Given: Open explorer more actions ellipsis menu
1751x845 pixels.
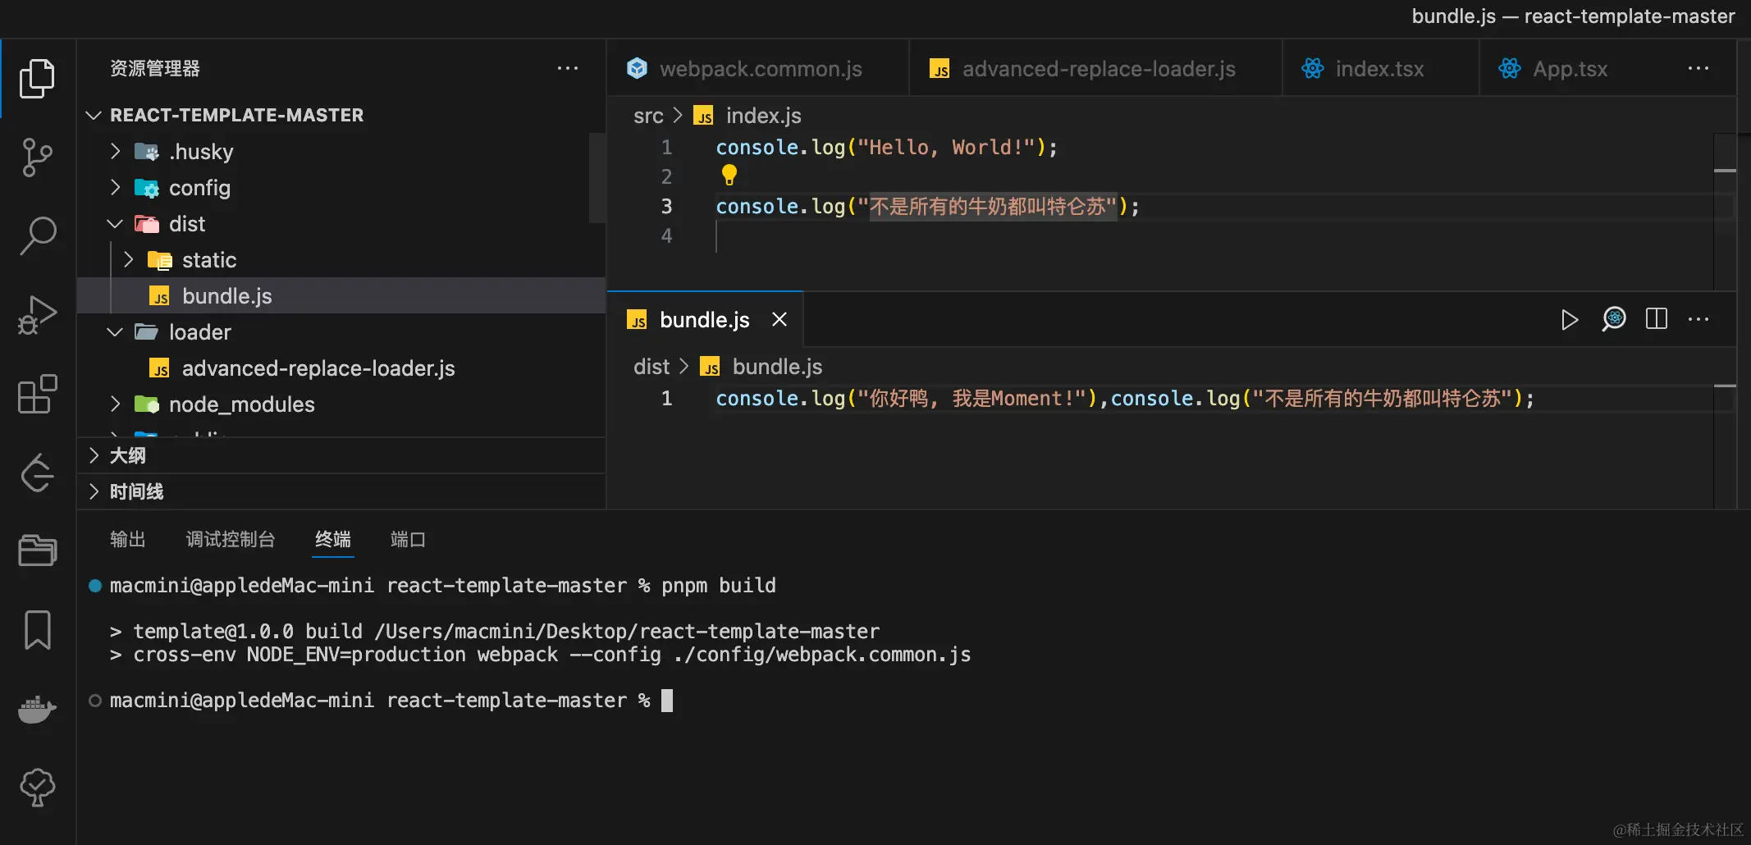Looking at the screenshot, I should coord(567,69).
